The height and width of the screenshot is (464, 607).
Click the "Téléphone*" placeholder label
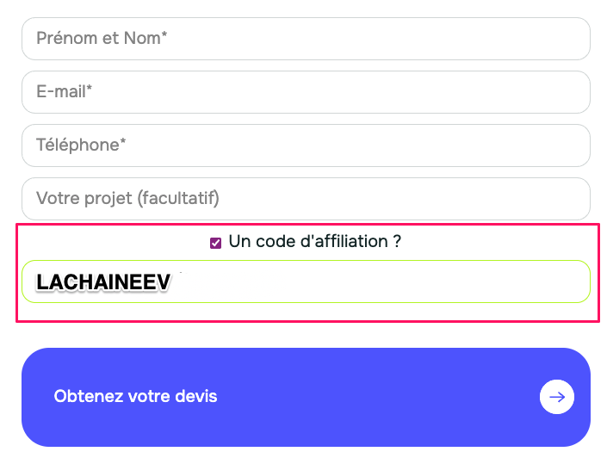pos(81,145)
